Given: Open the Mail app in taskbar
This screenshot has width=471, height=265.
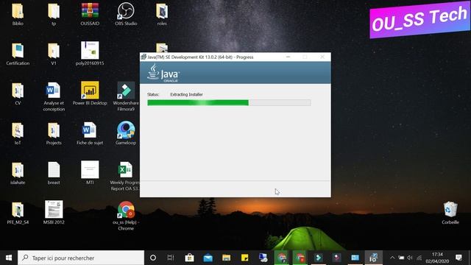Looking at the screenshot, I should tap(208, 258).
